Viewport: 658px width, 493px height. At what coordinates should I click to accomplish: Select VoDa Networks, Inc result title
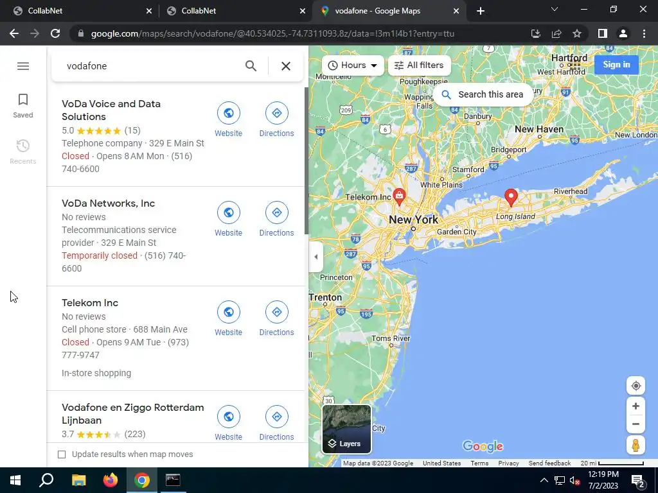pos(108,203)
